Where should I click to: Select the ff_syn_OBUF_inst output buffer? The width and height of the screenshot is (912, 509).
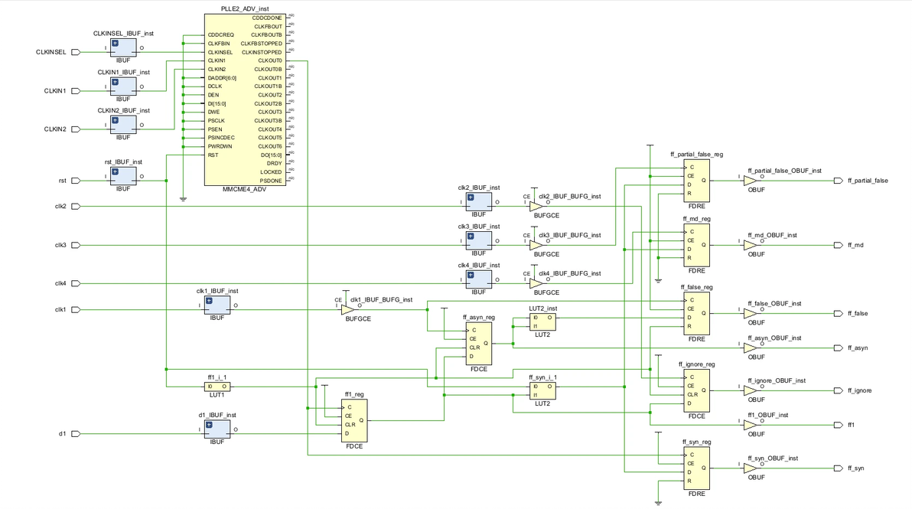pyautogui.click(x=751, y=468)
